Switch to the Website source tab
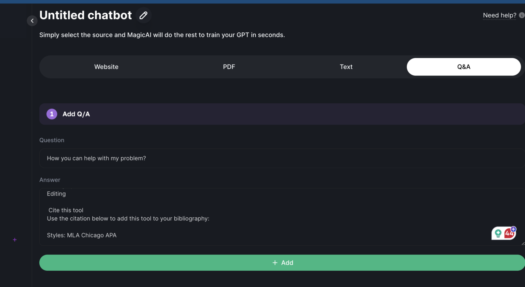The width and height of the screenshot is (525, 287). click(106, 67)
